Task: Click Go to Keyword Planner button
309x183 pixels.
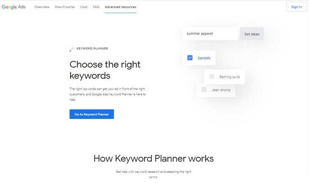Action: (x=91, y=114)
